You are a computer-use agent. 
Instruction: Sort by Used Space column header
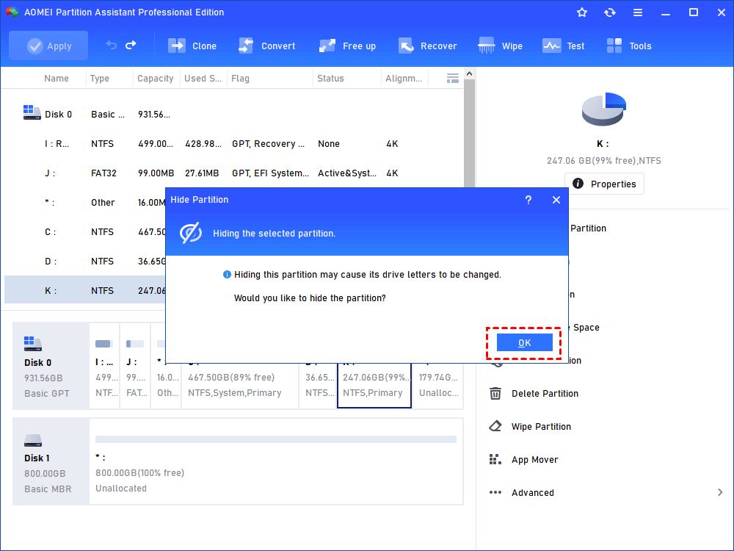point(203,79)
